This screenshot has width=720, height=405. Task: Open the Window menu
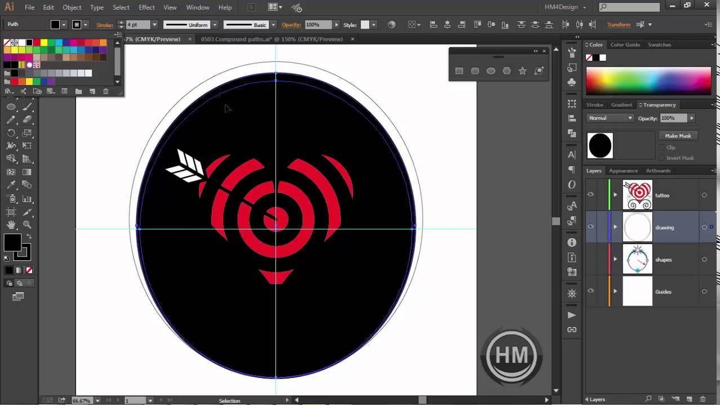pos(198,7)
